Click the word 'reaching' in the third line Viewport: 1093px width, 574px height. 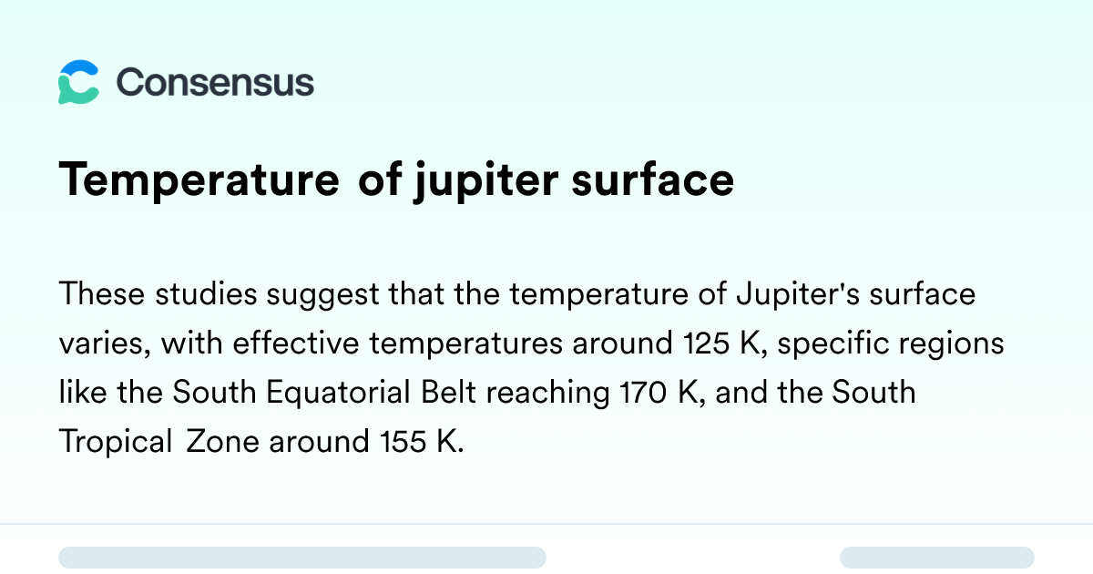[547, 393]
